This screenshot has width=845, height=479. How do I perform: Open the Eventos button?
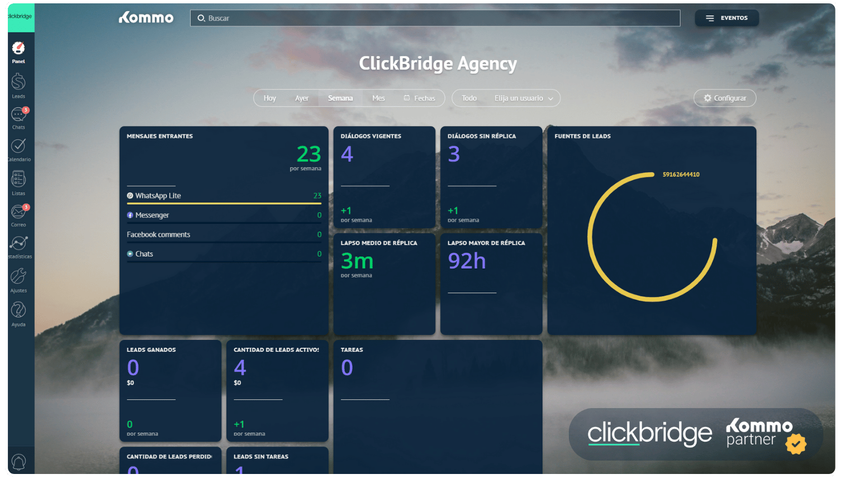pos(727,18)
